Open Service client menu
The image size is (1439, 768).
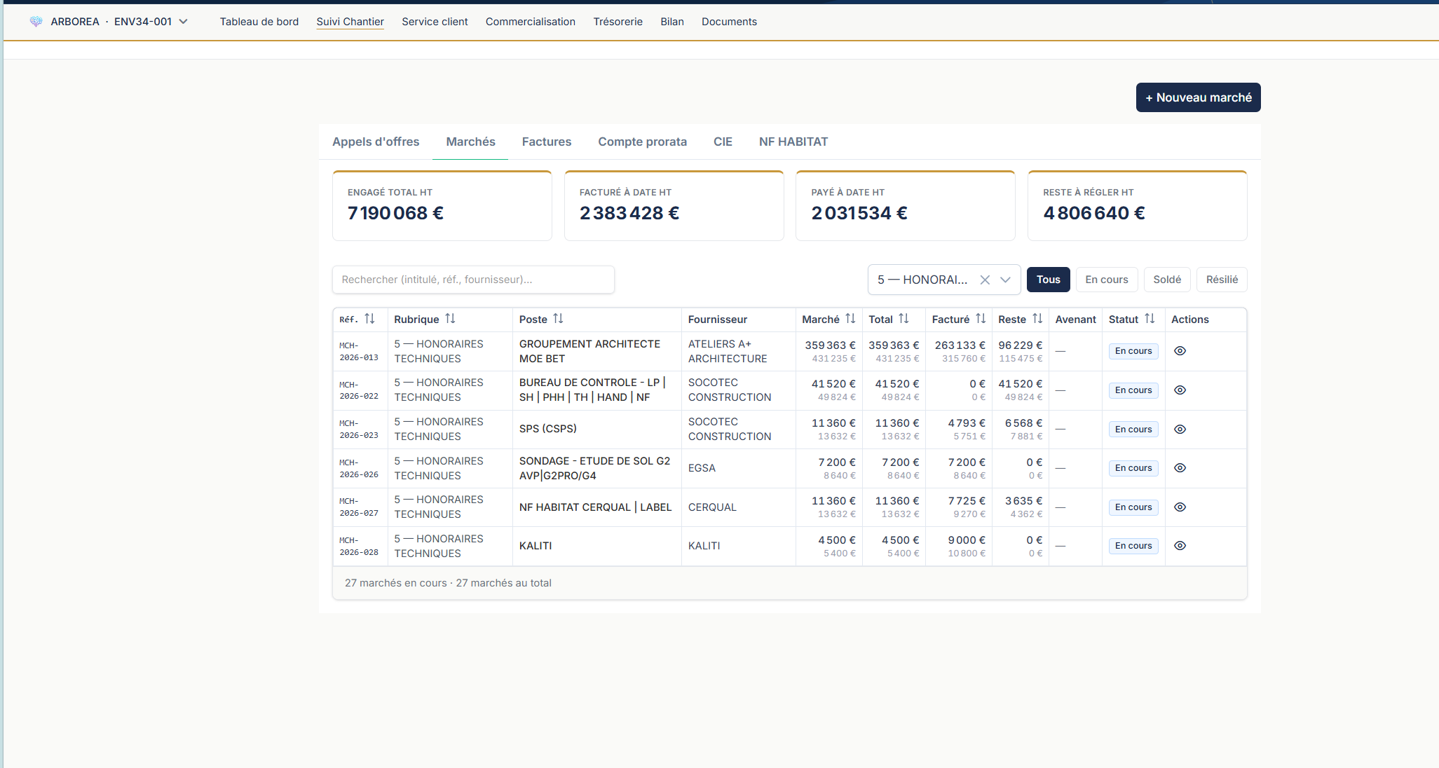point(435,22)
